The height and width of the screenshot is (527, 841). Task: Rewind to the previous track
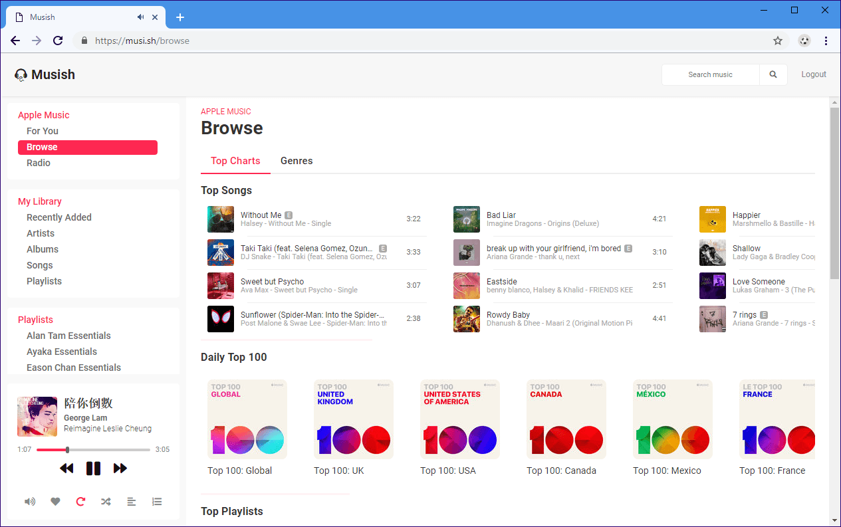(x=66, y=469)
